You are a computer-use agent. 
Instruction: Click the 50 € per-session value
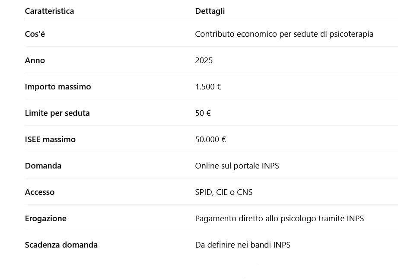(203, 113)
